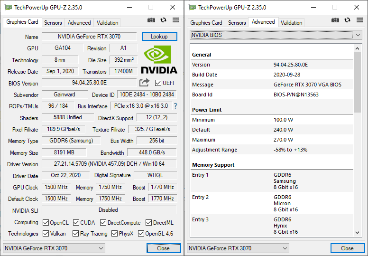Open GPU selector dropdown in right window
This screenshot has width=368, height=256.
pos(238,248)
